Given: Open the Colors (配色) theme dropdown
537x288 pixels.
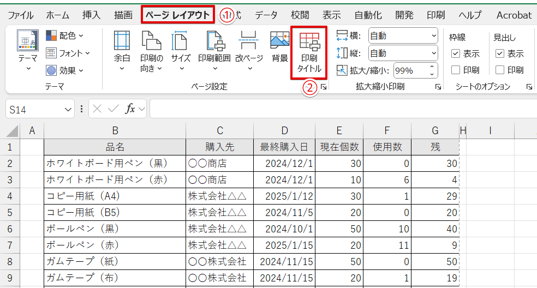Looking at the screenshot, I should [x=65, y=35].
